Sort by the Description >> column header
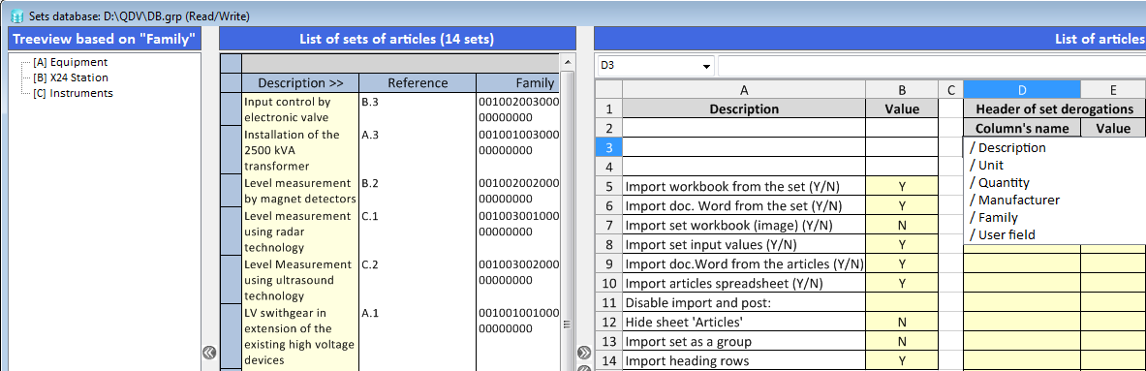 click(x=300, y=82)
